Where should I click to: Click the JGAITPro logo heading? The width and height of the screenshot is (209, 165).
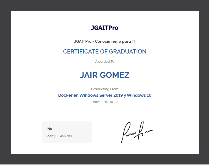(x=105, y=28)
